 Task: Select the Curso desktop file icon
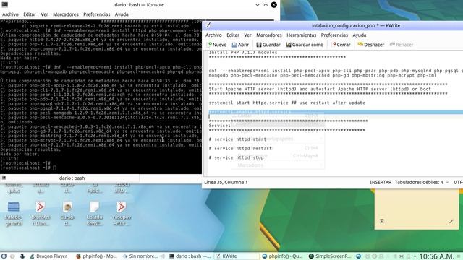coord(67,214)
